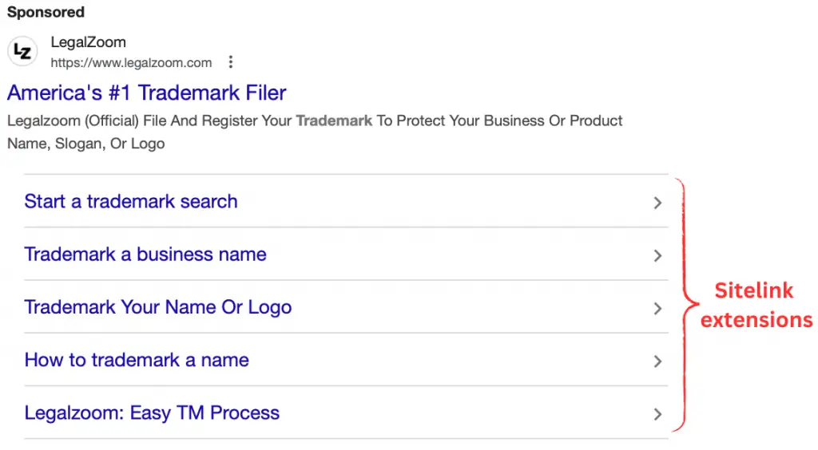Click the LegalZoom LZ logo icon
The image size is (818, 450).
pyautogui.click(x=22, y=52)
